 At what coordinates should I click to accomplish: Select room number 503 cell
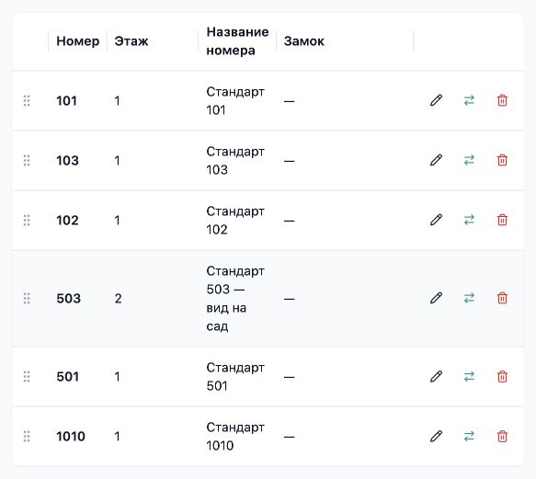point(68,299)
